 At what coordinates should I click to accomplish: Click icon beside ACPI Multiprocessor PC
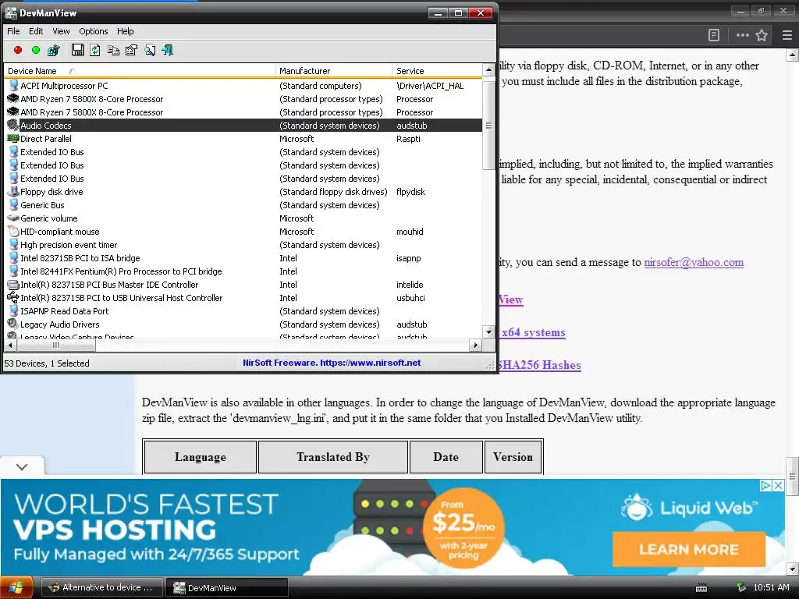click(14, 86)
